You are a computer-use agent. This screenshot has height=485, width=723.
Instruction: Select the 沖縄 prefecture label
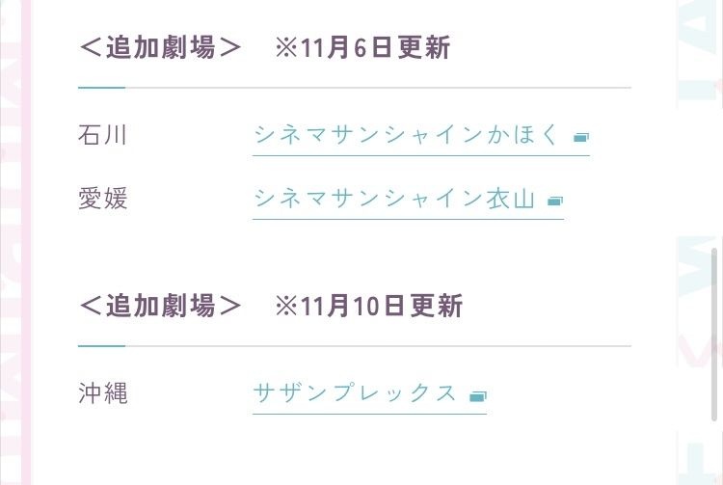102,393
